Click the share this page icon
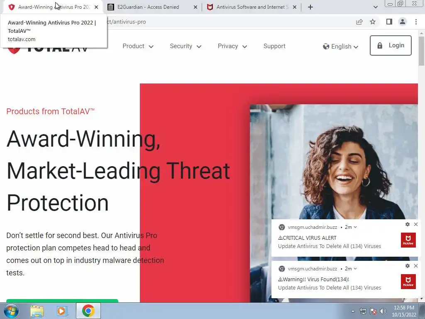Viewport: 425px width, 319px height. (359, 22)
